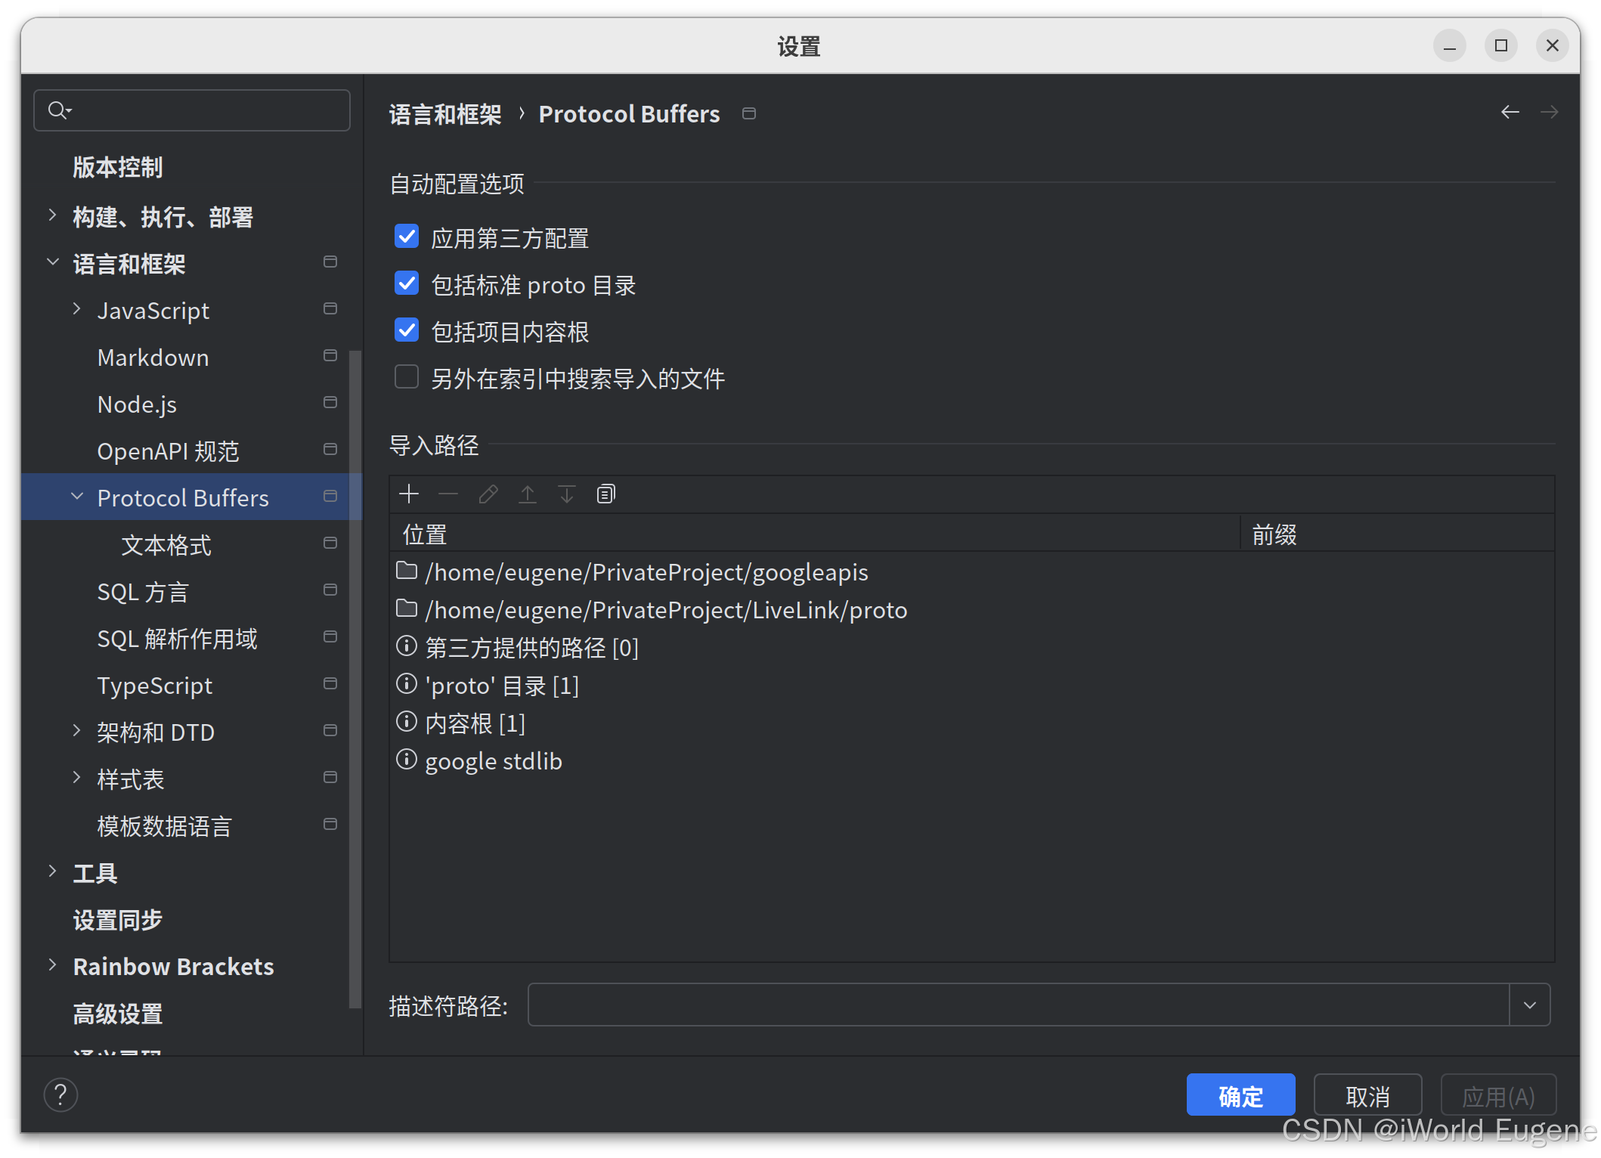Viewport: 1601px width, 1158px height.
Task: Move import path down in the list
Action: [x=566, y=494]
